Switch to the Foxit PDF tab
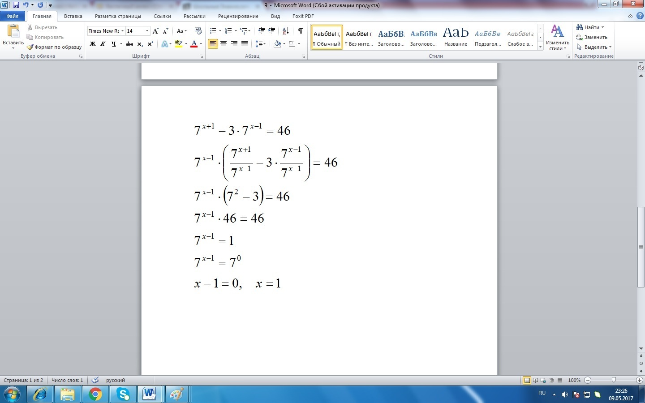 pyautogui.click(x=303, y=16)
